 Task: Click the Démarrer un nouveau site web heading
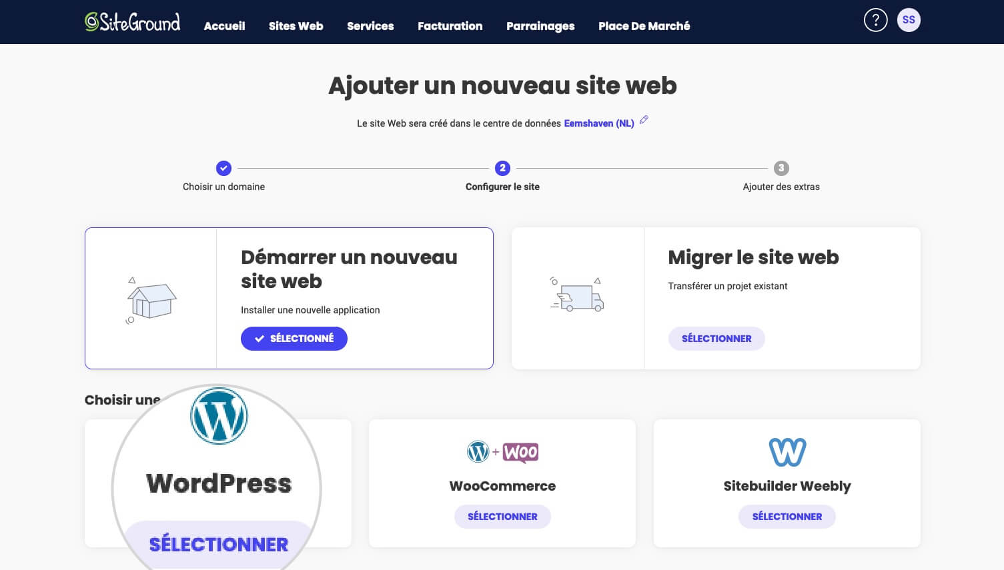[349, 269]
